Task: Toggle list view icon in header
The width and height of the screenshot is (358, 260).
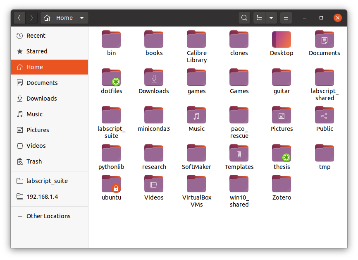Action: [x=259, y=18]
